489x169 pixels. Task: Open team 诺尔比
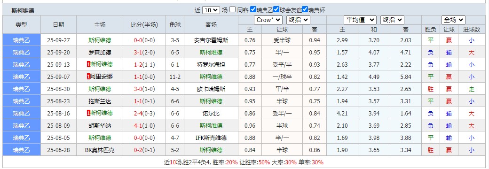(211, 113)
